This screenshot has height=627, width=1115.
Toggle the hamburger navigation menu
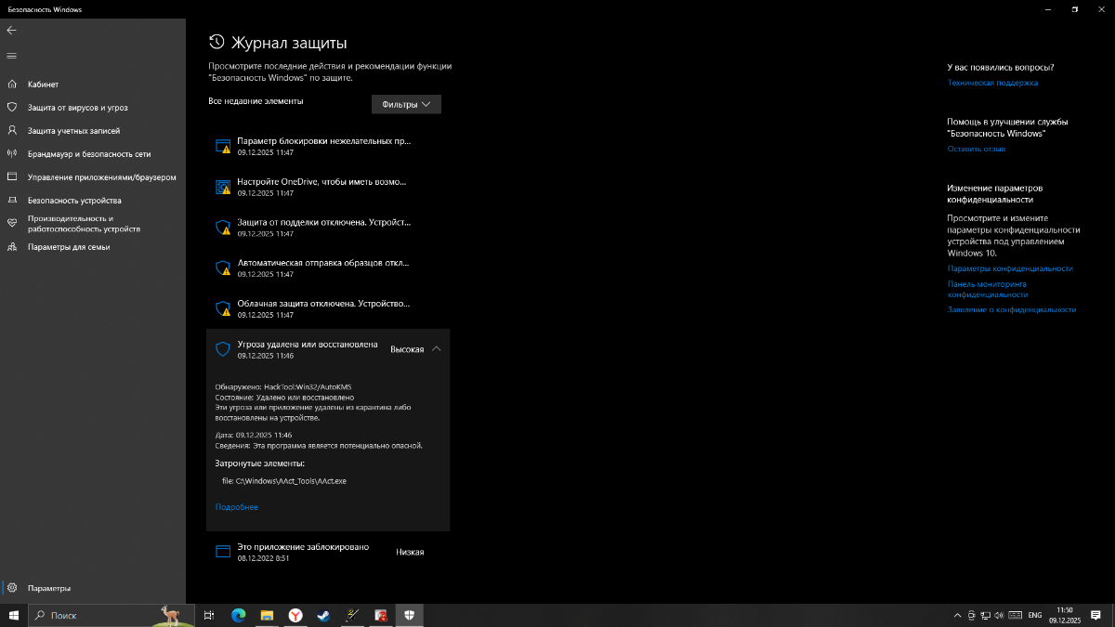(x=11, y=56)
